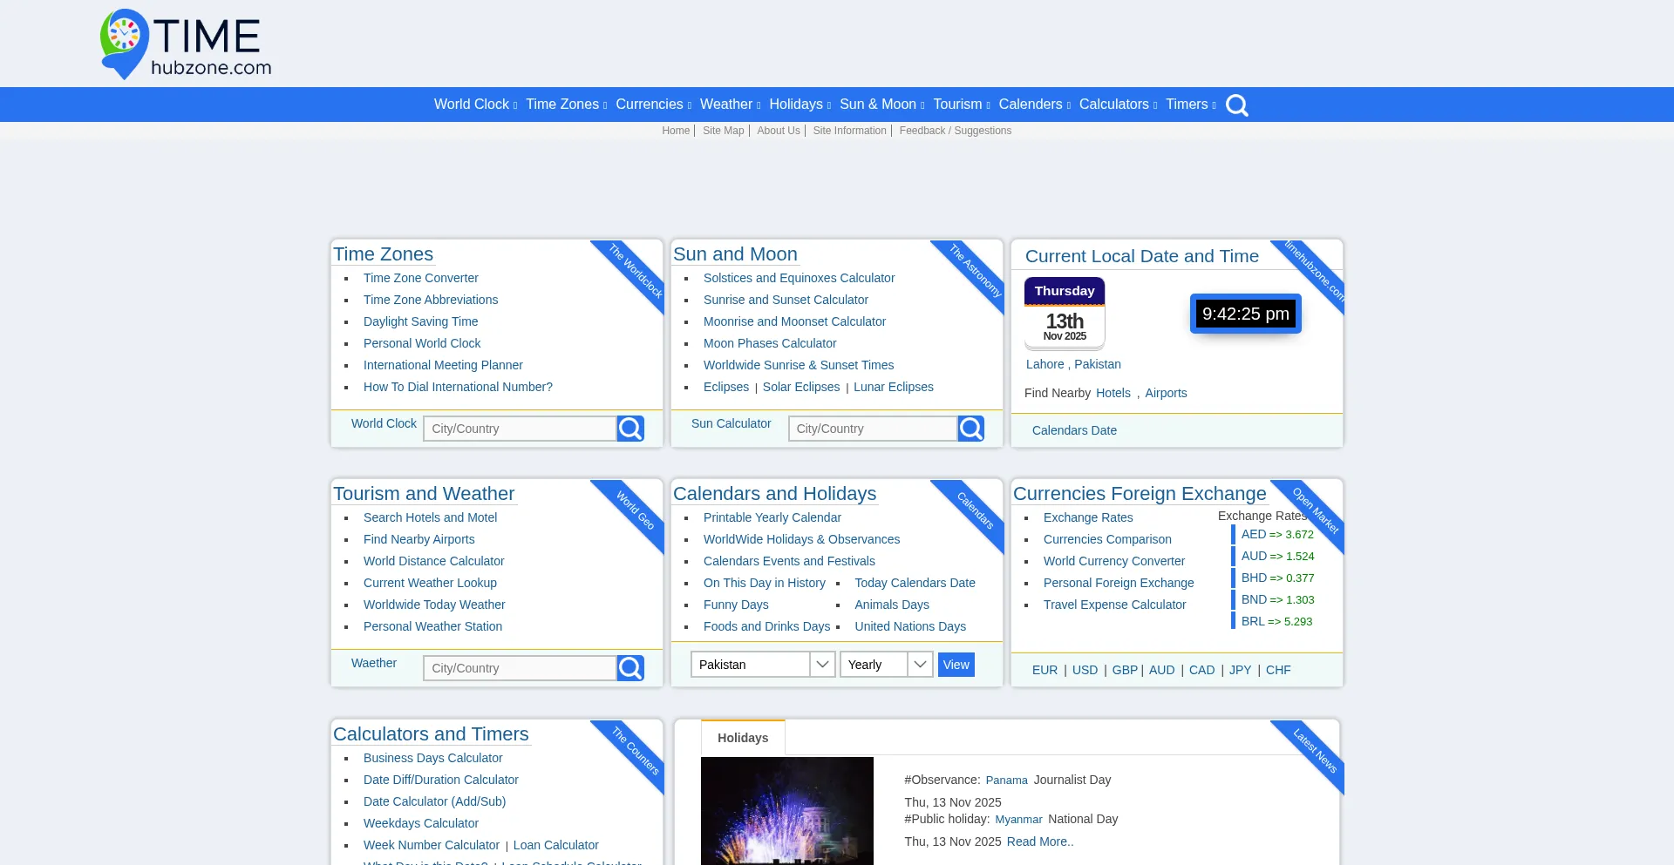Open the Time Zone Converter link
This screenshot has width=1674, height=865.
[x=421, y=278]
